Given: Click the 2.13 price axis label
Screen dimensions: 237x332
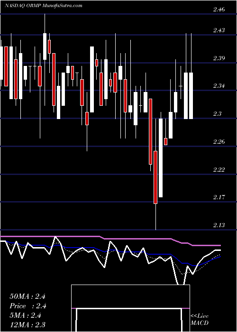Looking at the screenshot, I should point(219,225).
